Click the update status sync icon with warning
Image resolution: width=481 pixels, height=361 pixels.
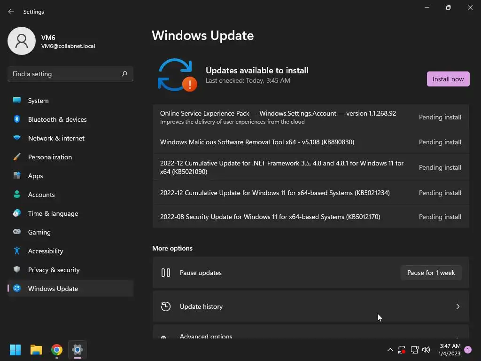(177, 75)
